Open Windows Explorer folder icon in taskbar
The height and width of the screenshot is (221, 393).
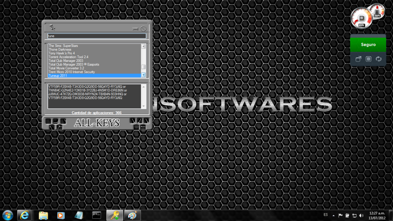43,215
